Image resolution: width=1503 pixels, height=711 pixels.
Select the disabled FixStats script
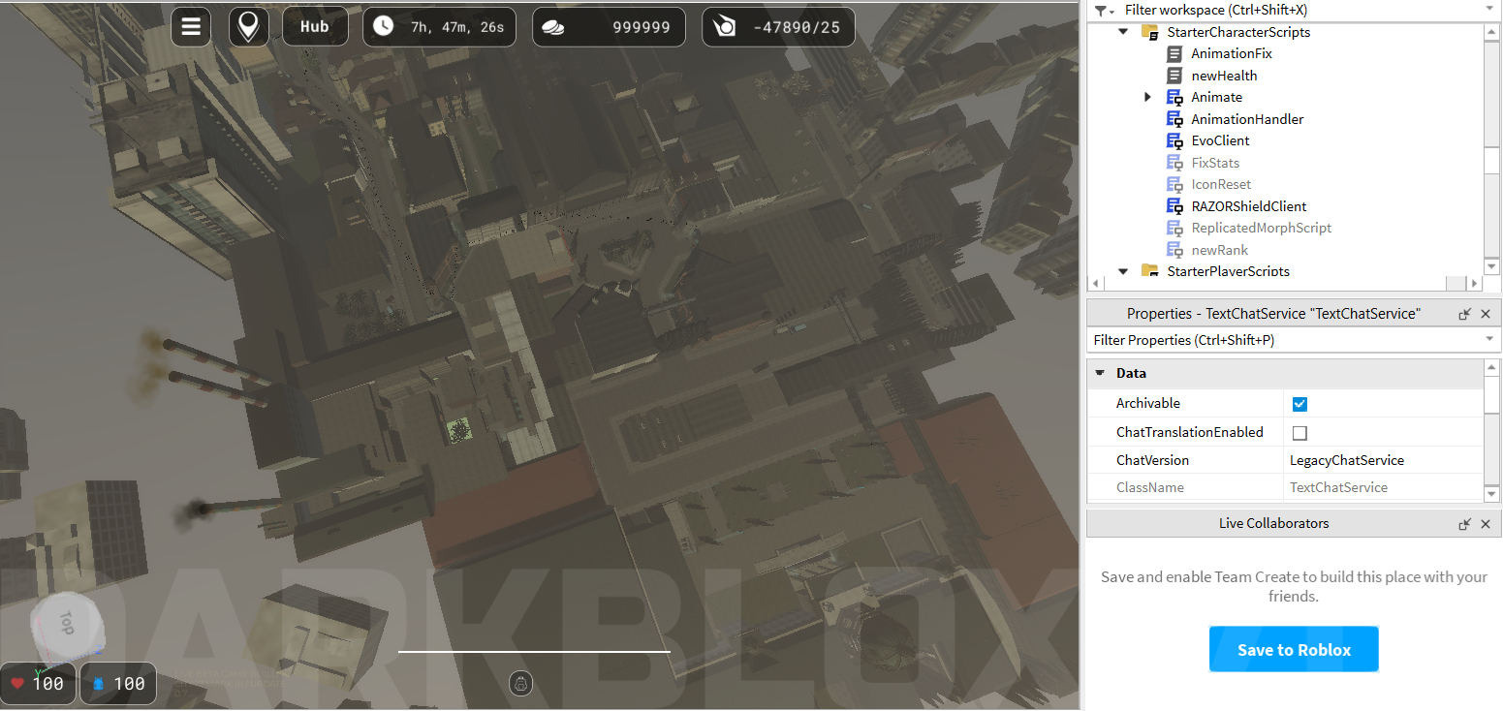click(1215, 163)
